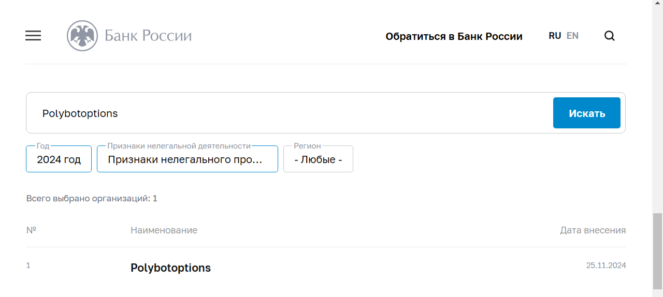Click the Банк России logo text
Screen dimensions: 663x297
[x=148, y=36]
